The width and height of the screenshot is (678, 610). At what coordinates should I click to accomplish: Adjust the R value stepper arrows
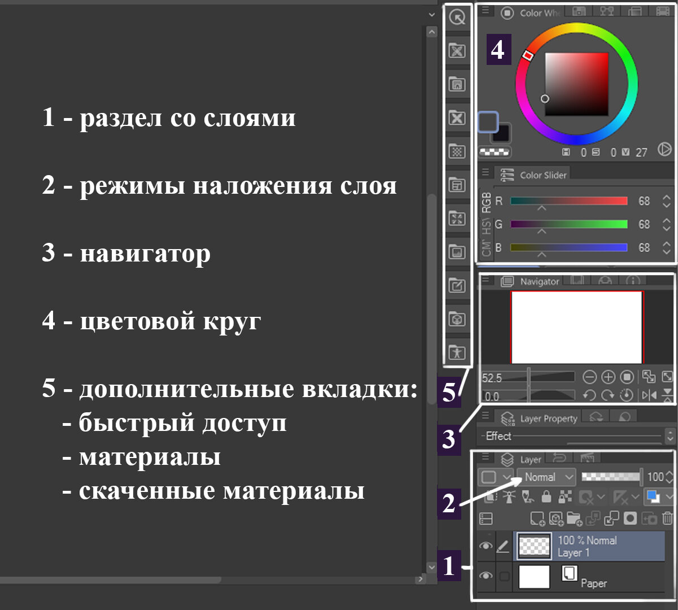(x=667, y=201)
